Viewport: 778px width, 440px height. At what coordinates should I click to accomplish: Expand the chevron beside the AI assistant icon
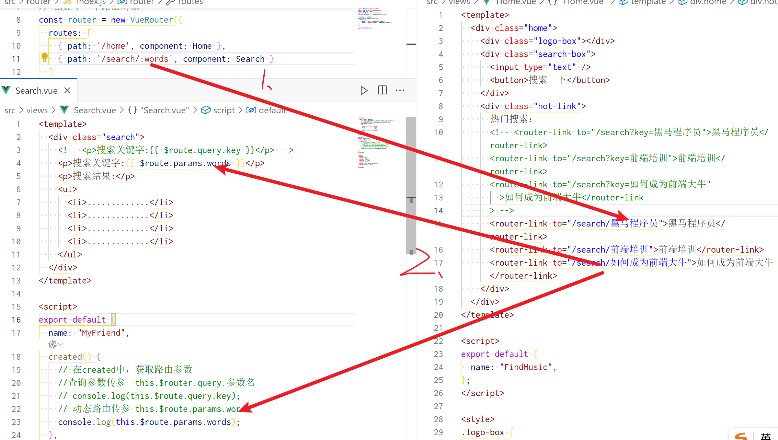click(61, 344)
